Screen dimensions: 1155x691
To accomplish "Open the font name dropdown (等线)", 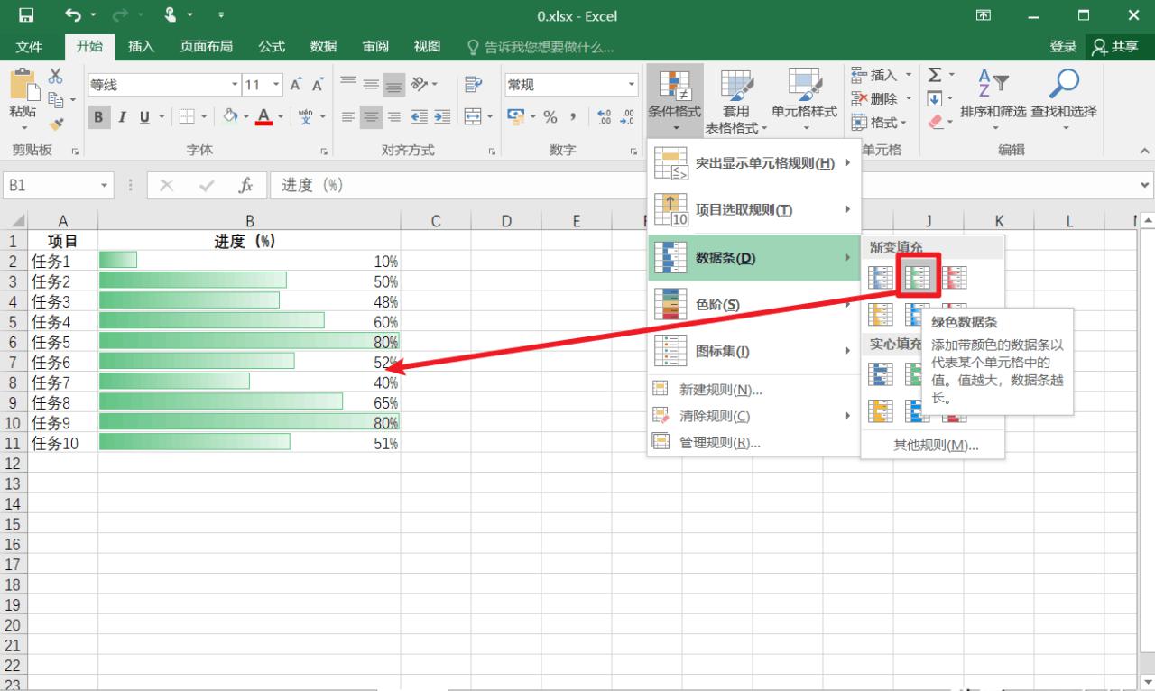I will coord(235,85).
